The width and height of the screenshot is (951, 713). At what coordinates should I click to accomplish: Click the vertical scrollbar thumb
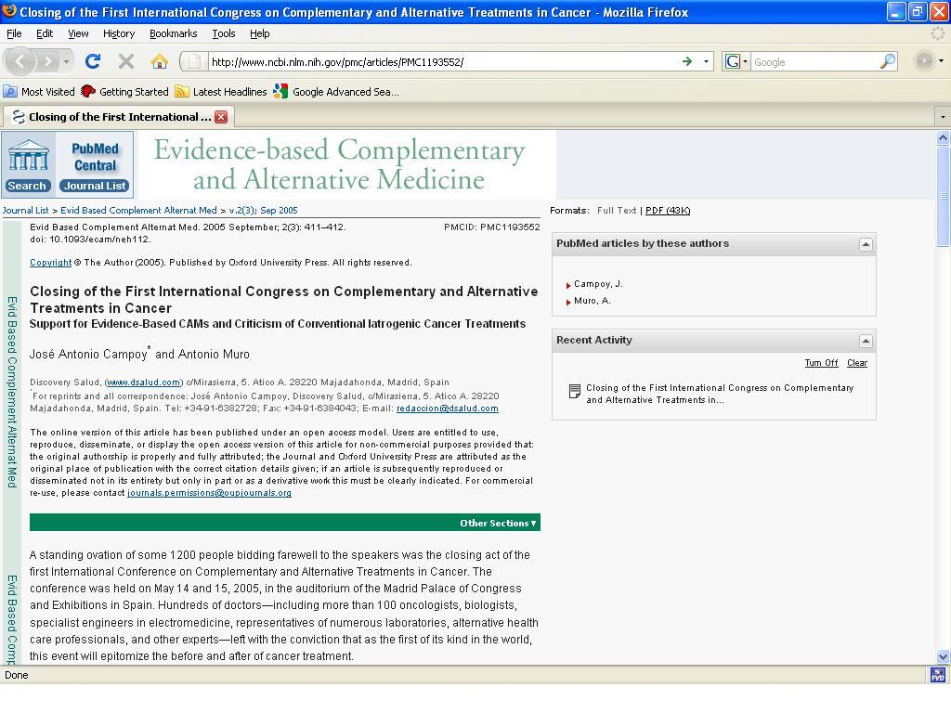[x=944, y=196]
